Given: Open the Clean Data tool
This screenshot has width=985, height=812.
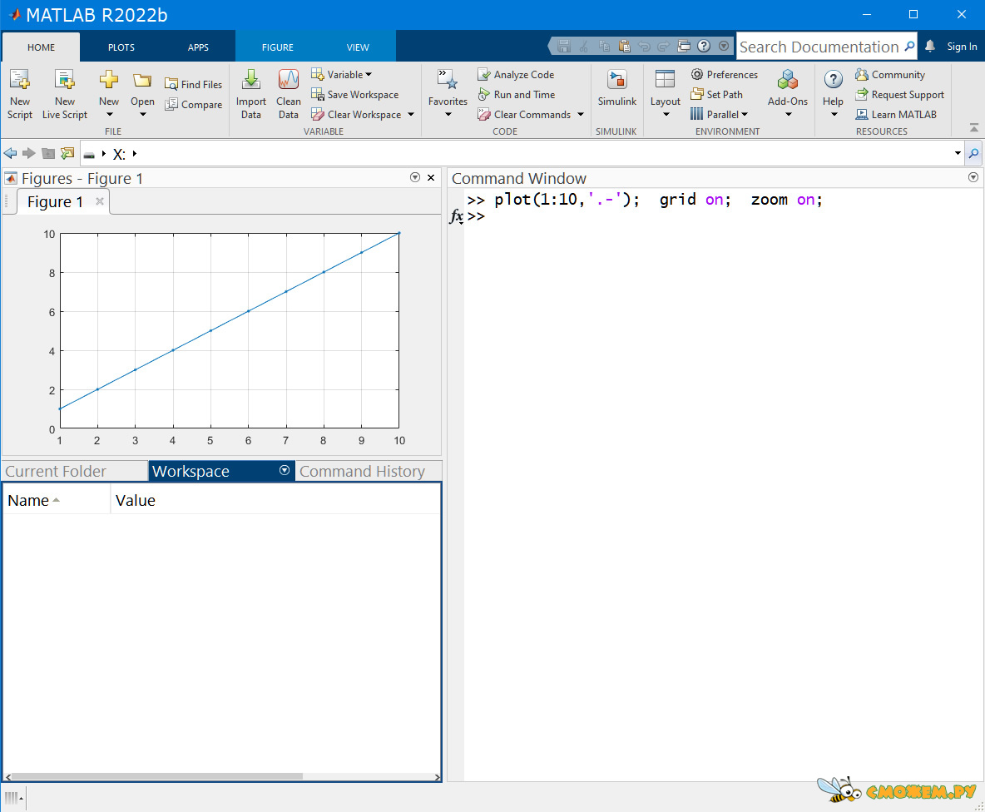Looking at the screenshot, I should coord(289,94).
